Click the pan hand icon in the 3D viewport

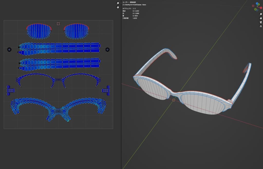[x=260, y=18]
